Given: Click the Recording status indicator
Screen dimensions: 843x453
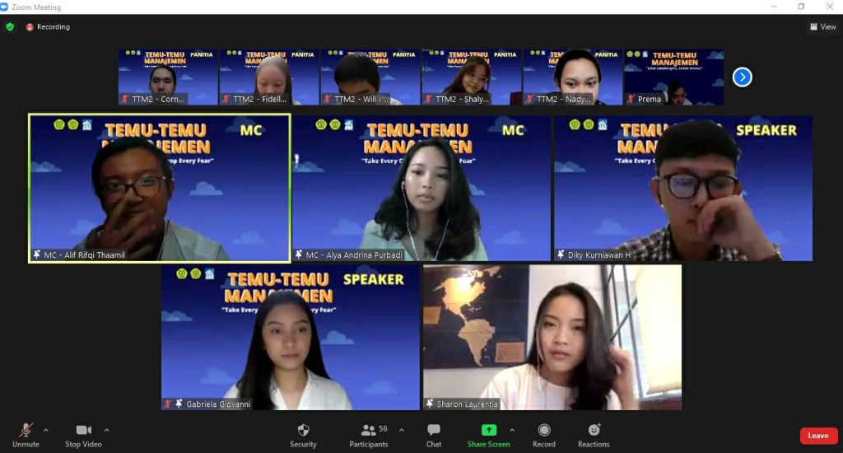Looking at the screenshot, I should [48, 26].
